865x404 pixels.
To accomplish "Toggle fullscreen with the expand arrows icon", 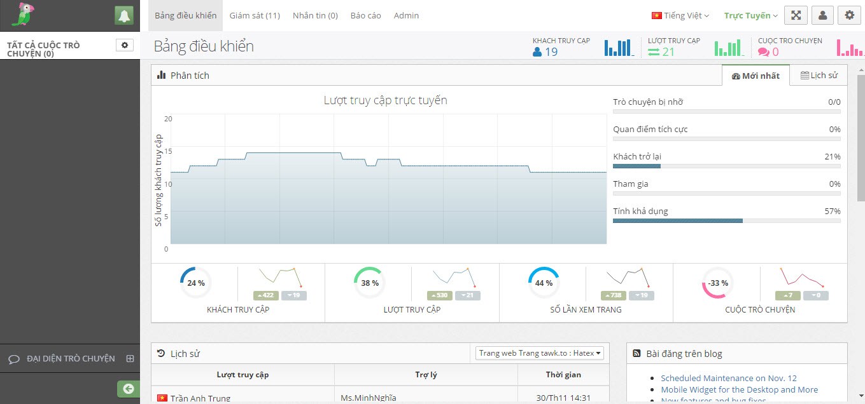I will coord(796,16).
